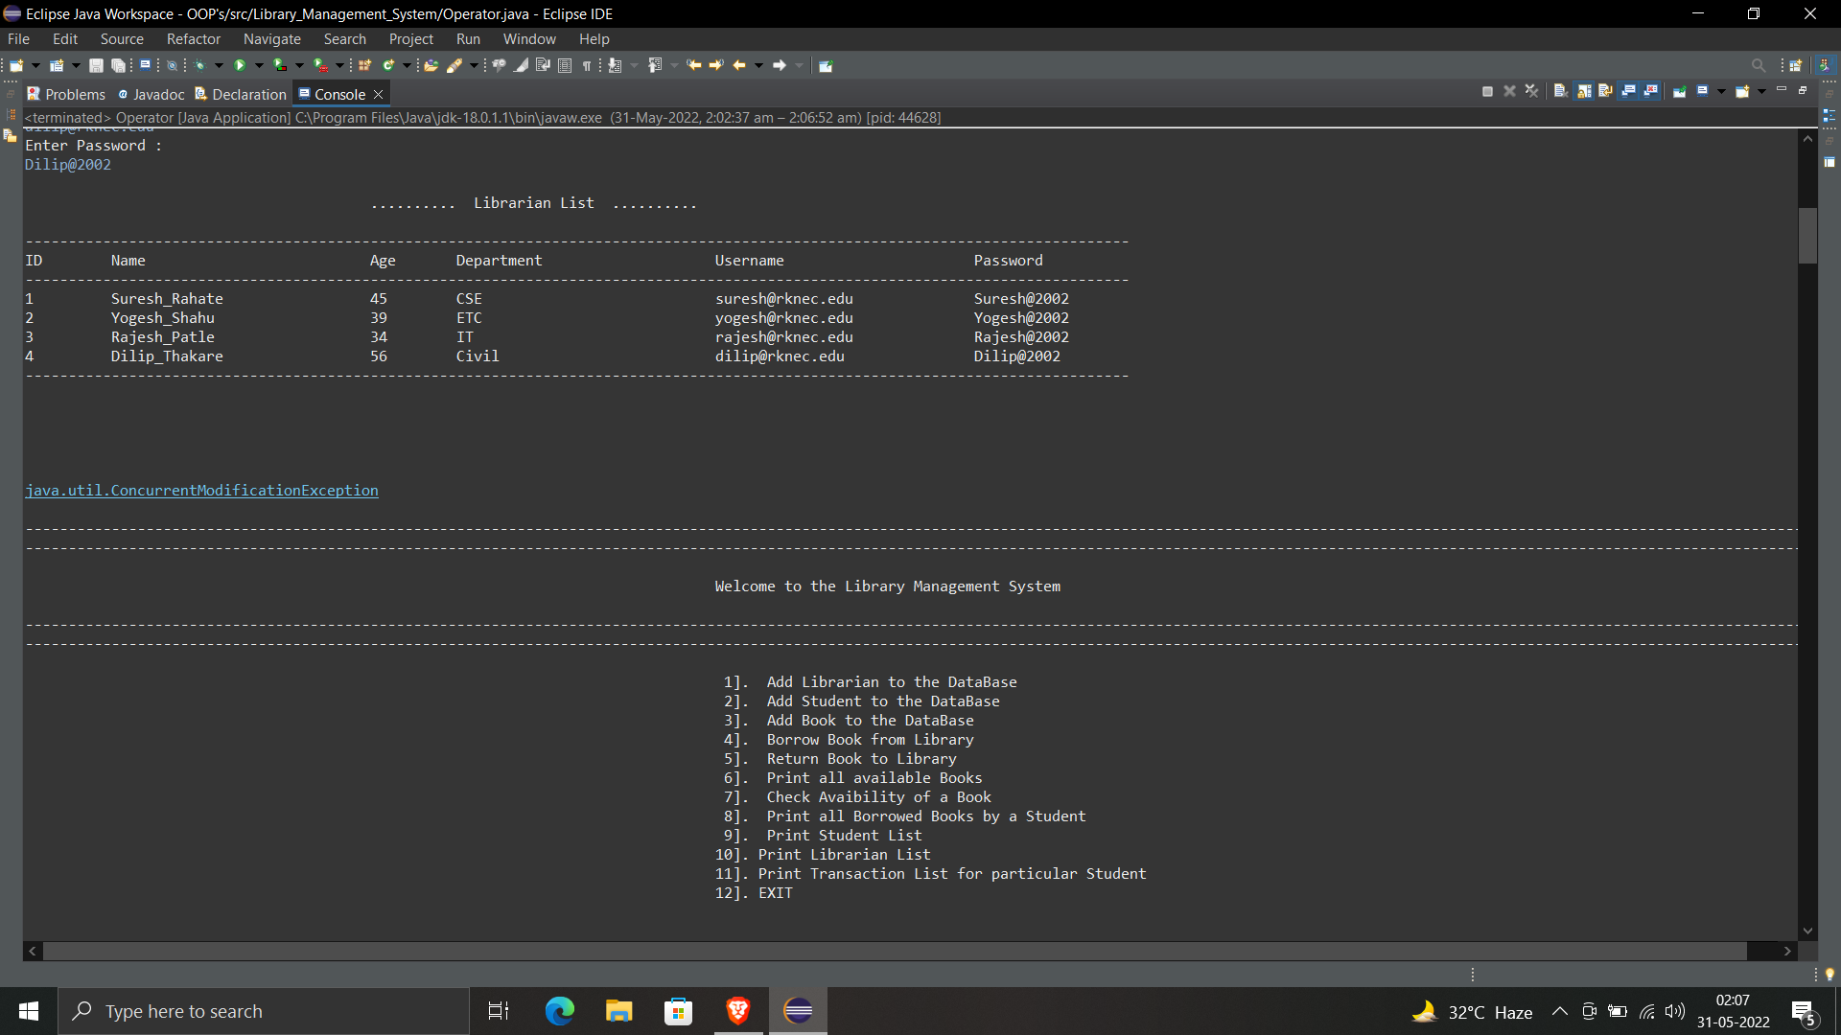Click the Save disk icon
Image resolution: width=1841 pixels, height=1035 pixels.
click(x=96, y=65)
